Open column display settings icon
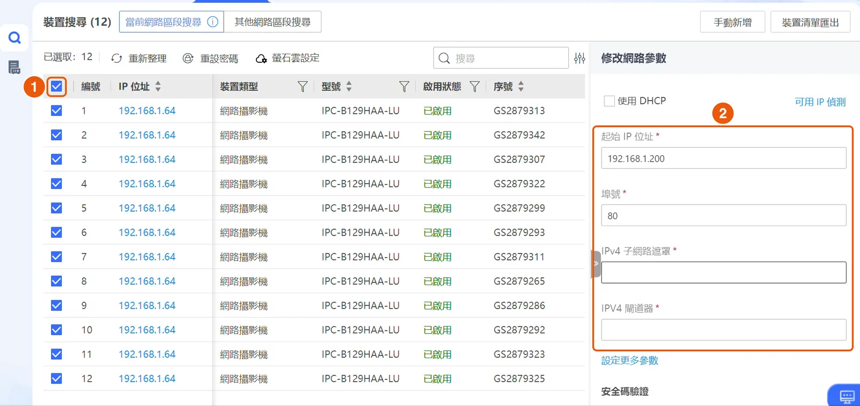 point(579,58)
